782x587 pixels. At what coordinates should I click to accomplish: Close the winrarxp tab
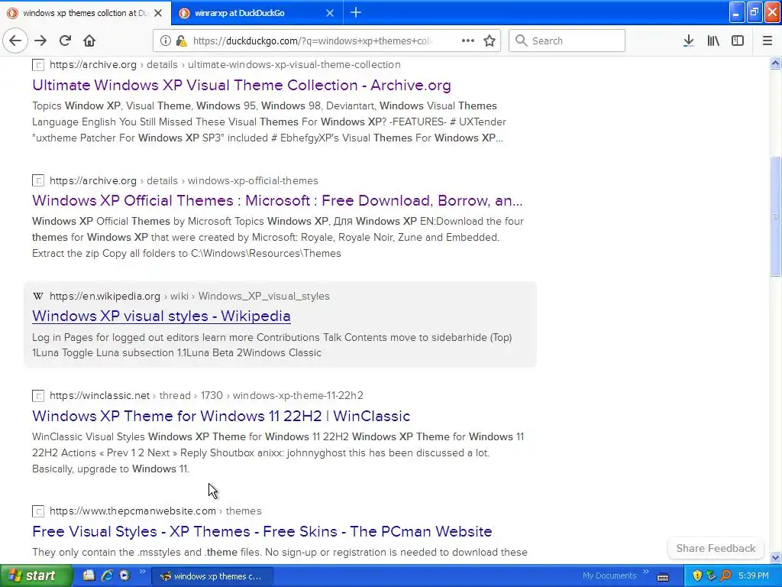pos(330,13)
